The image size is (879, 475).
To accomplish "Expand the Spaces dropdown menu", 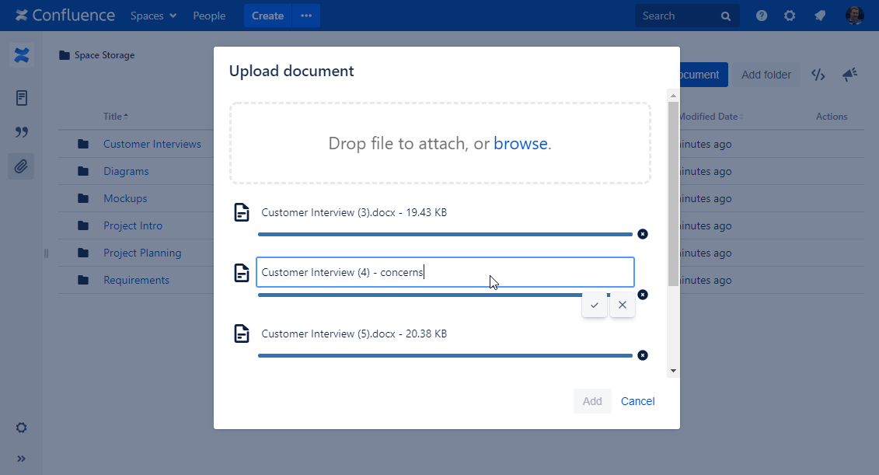I will [x=153, y=16].
